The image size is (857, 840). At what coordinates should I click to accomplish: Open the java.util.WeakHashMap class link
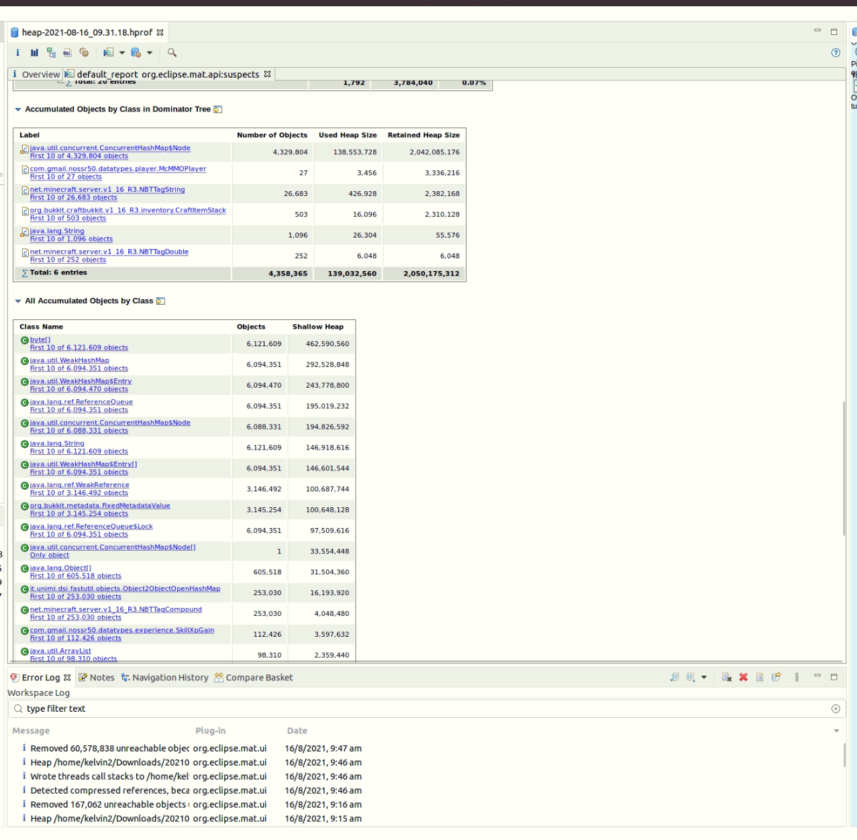coord(70,361)
